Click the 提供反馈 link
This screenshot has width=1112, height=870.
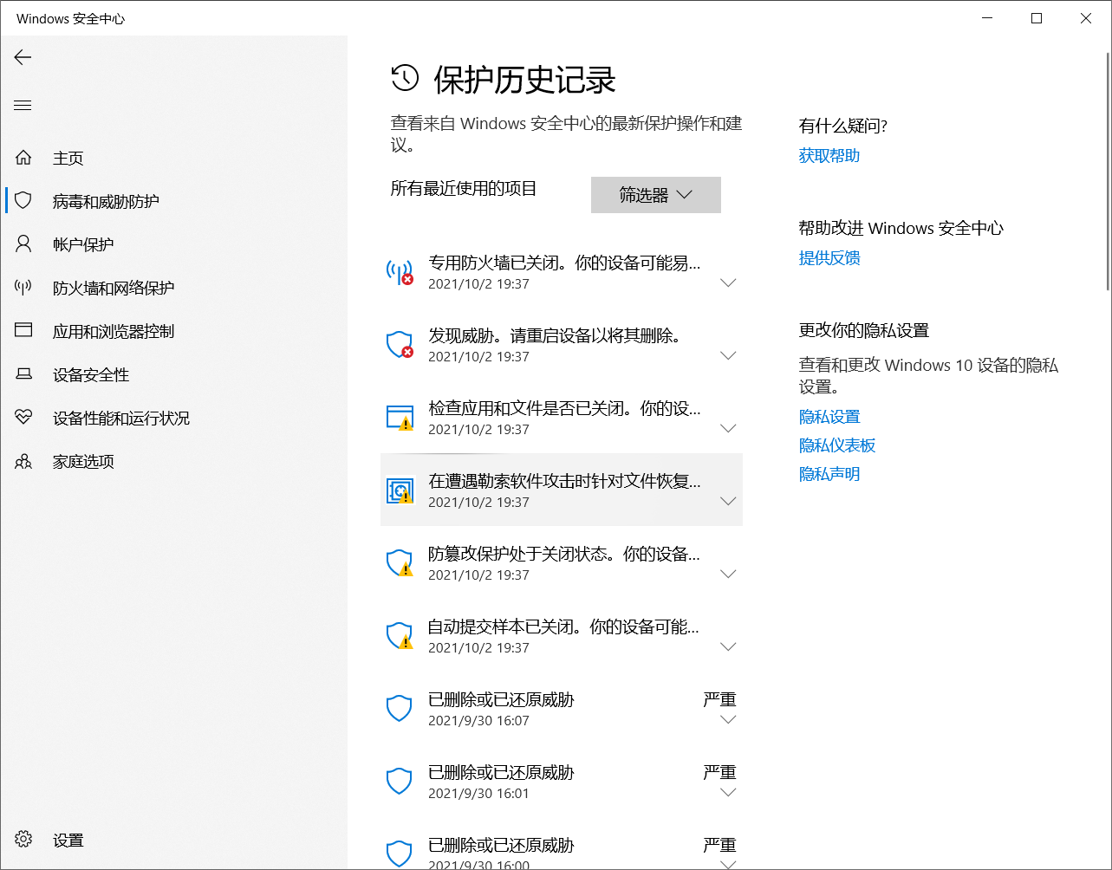click(x=829, y=257)
